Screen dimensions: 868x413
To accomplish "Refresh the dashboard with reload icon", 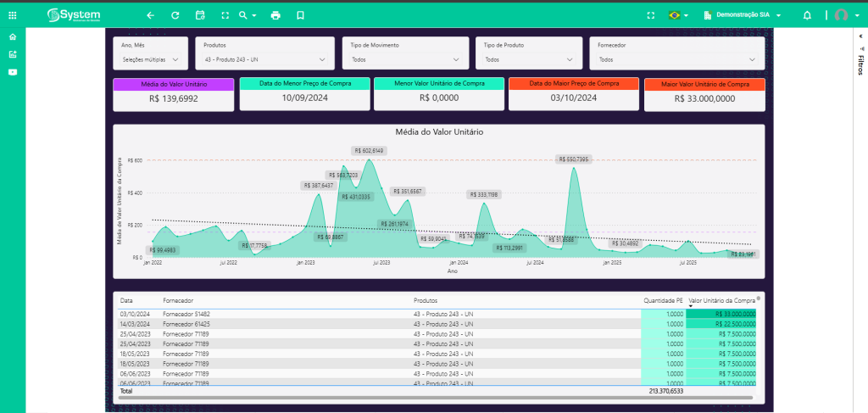I will tap(175, 15).
